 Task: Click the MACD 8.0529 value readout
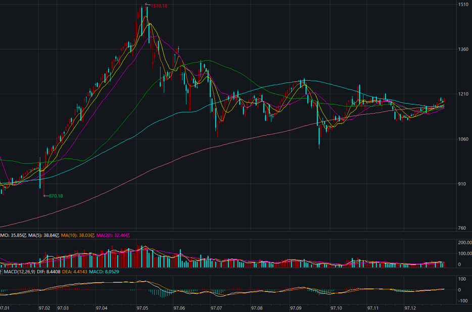109,272
